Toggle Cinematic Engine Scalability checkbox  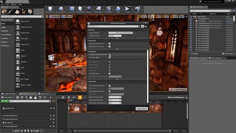(110, 54)
